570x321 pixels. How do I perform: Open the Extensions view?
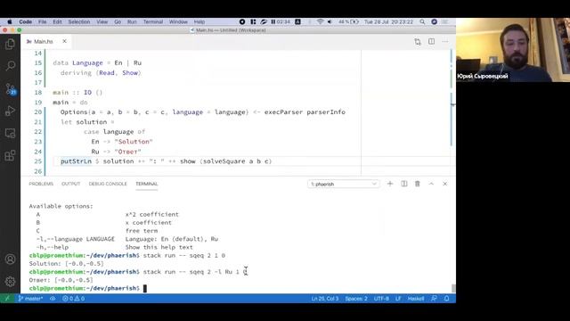click(x=10, y=156)
